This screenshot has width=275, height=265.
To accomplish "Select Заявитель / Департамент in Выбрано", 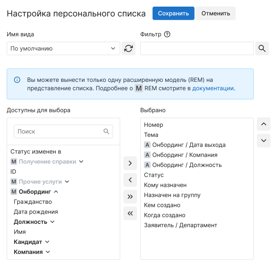I will pos(180,225).
